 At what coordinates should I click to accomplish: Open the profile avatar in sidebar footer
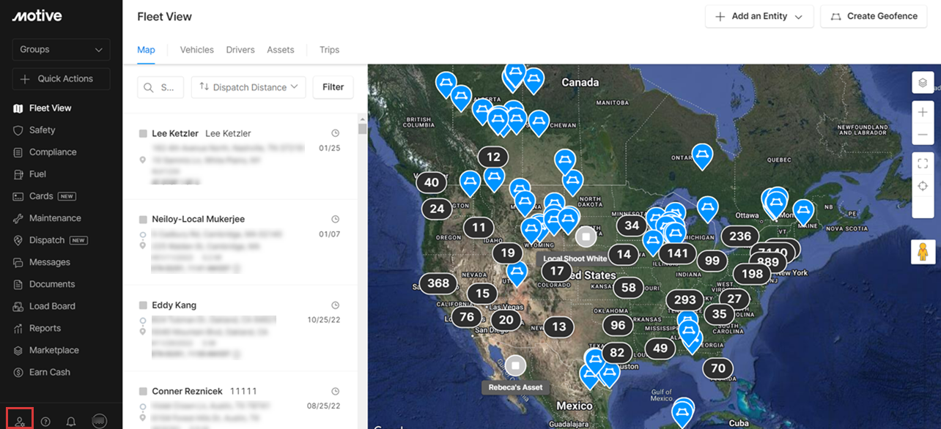tap(100, 421)
